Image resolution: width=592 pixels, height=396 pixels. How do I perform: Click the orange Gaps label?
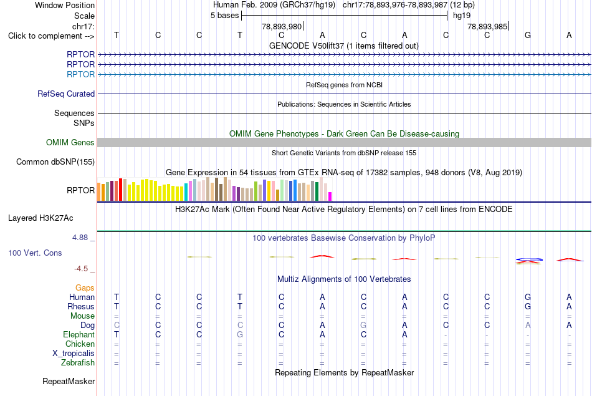tap(85, 288)
